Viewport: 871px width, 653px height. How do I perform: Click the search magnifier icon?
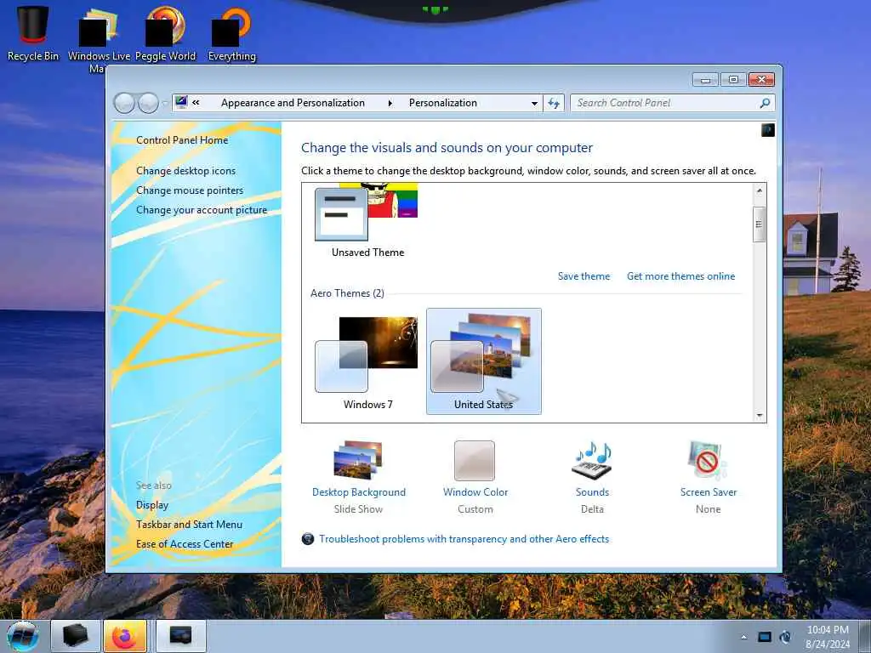[765, 103]
